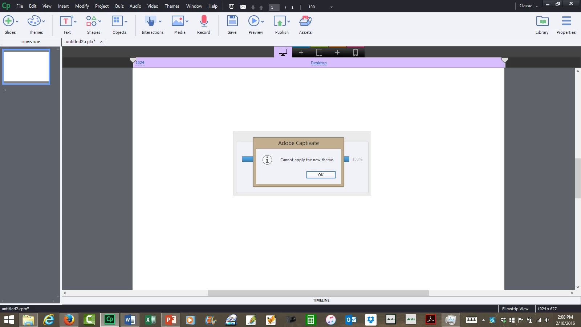Expand the Publish dropdown arrow
The image size is (581, 327).
289,21
